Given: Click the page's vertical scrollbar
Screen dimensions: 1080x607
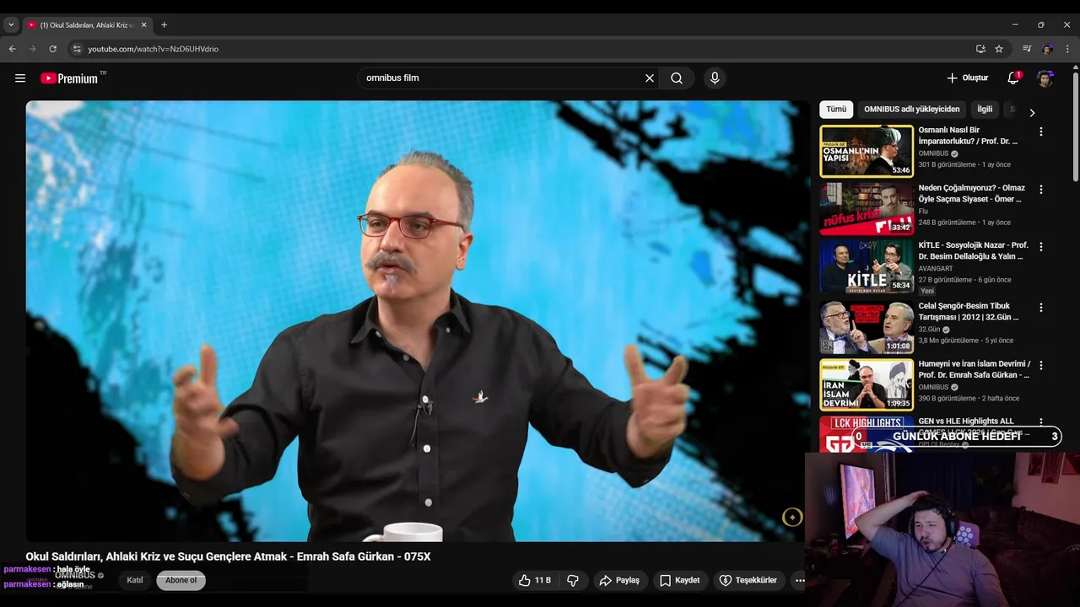Looking at the screenshot, I should pyautogui.click(x=1075, y=126).
